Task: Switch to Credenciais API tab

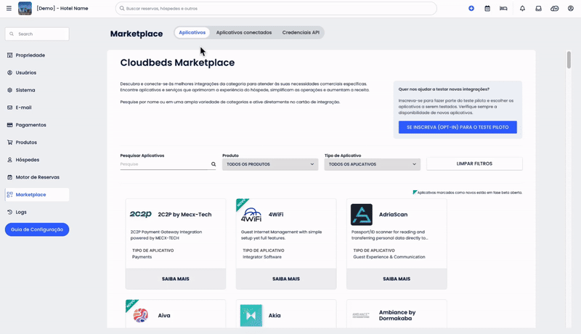Action: [301, 33]
